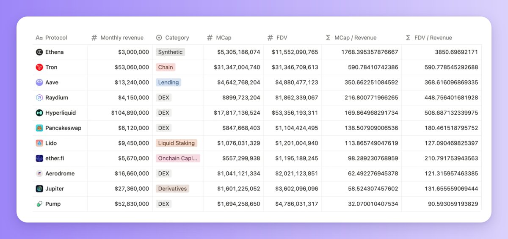Click the DEX tag in Raydium row
The image size is (508, 239).
point(164,98)
